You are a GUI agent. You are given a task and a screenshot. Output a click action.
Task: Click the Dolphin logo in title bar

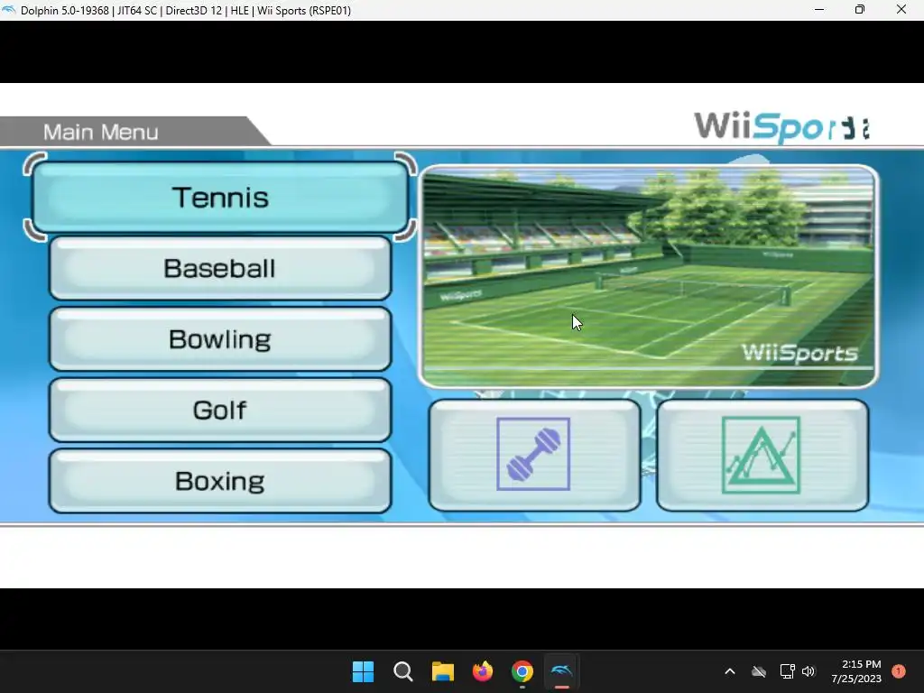[9, 10]
